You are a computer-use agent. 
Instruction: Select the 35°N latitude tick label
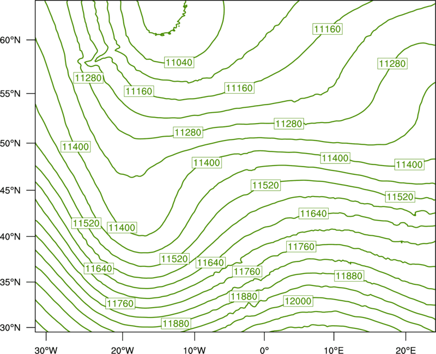point(10,282)
